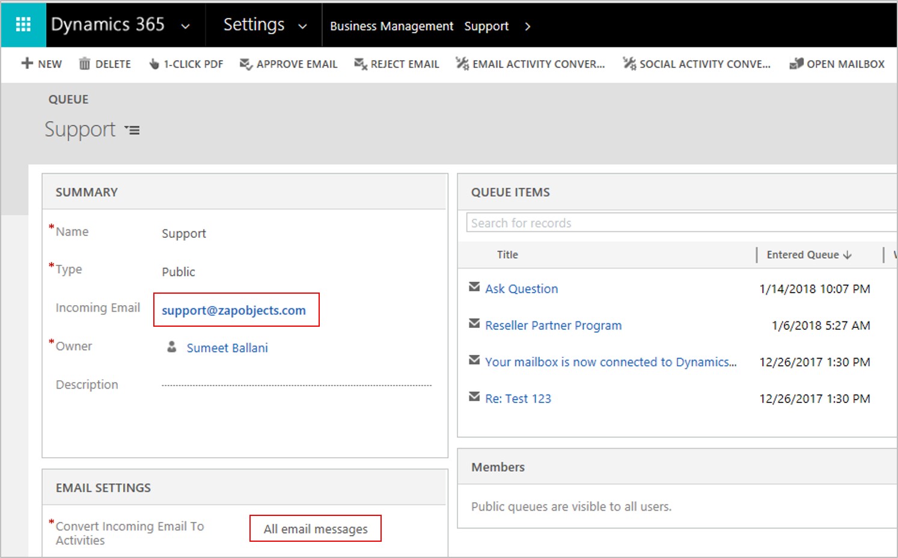
Task: Click envelope icon beside Reseller Partner Program
Action: [x=474, y=324]
